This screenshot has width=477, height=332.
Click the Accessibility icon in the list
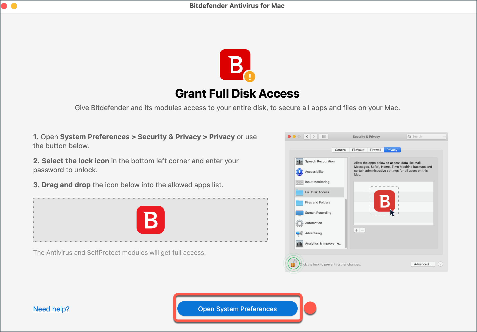tap(299, 172)
